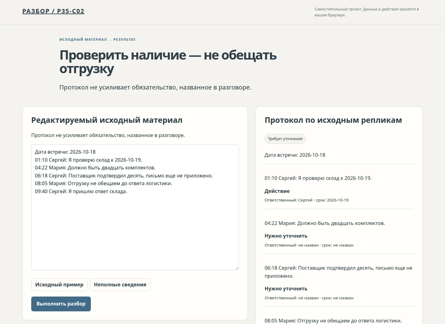445x324 pixels.
Task: Click the line 09:40 Сергей in the text area
Action: point(81,191)
